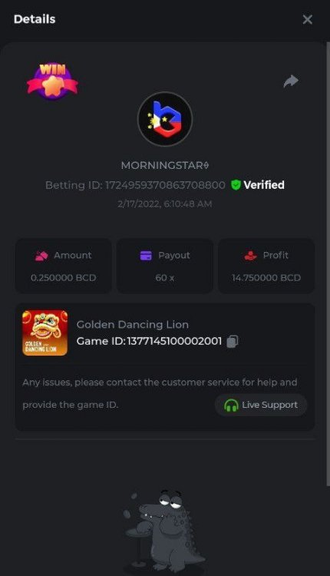Click the 14.750000 BCD profit value
This screenshot has height=576, width=330.
tap(266, 278)
